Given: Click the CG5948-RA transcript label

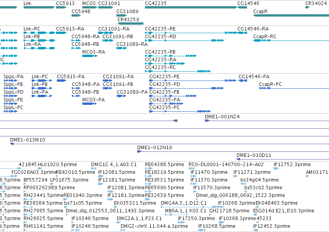Looking at the screenshot, I should (x=85, y=37).
